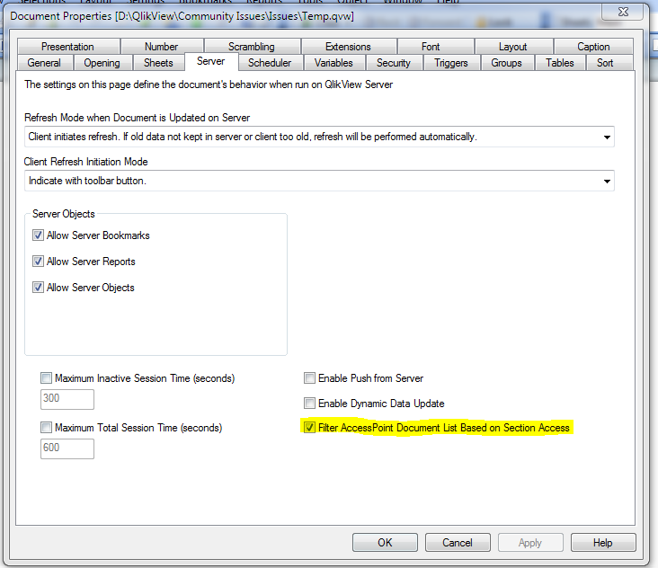658x568 pixels.
Task: Enable Maximum Total Session Time checkbox
Action: pos(46,428)
